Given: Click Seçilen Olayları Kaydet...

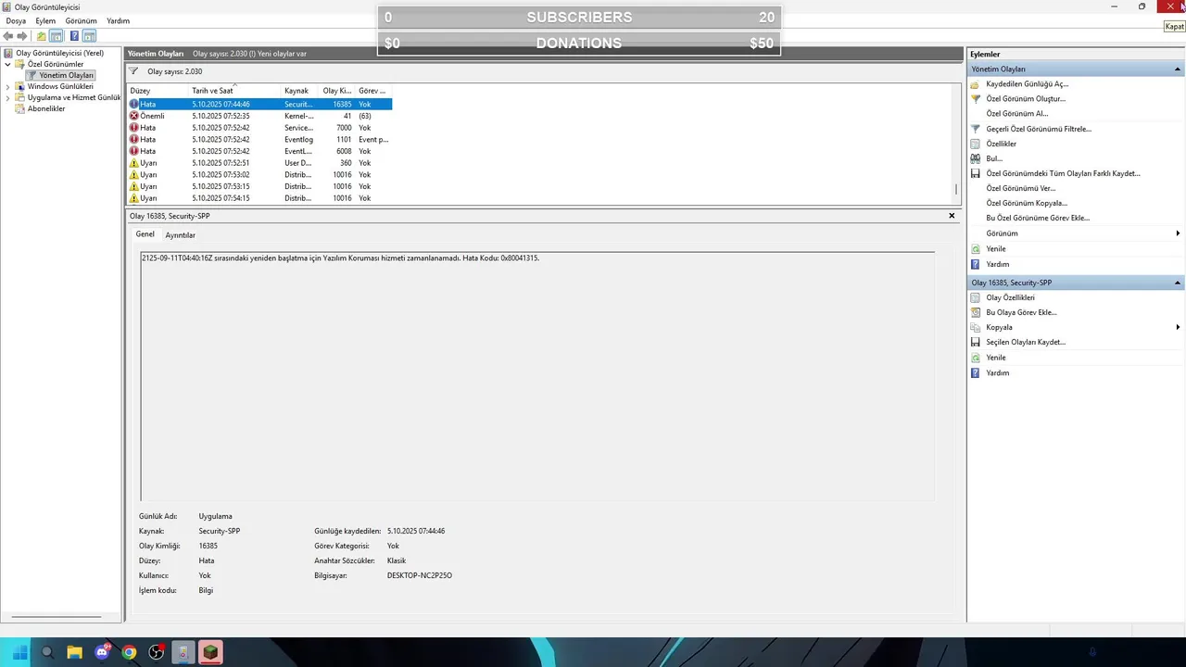Looking at the screenshot, I should pyautogui.click(x=1026, y=342).
